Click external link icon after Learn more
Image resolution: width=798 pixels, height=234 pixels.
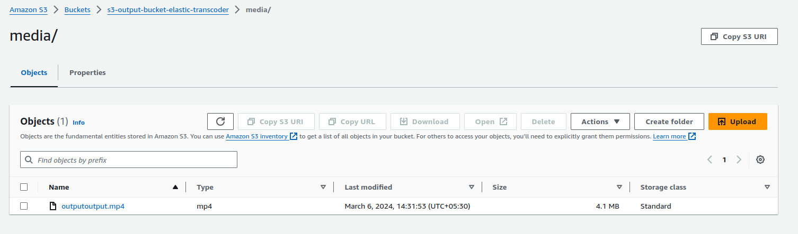(x=692, y=136)
